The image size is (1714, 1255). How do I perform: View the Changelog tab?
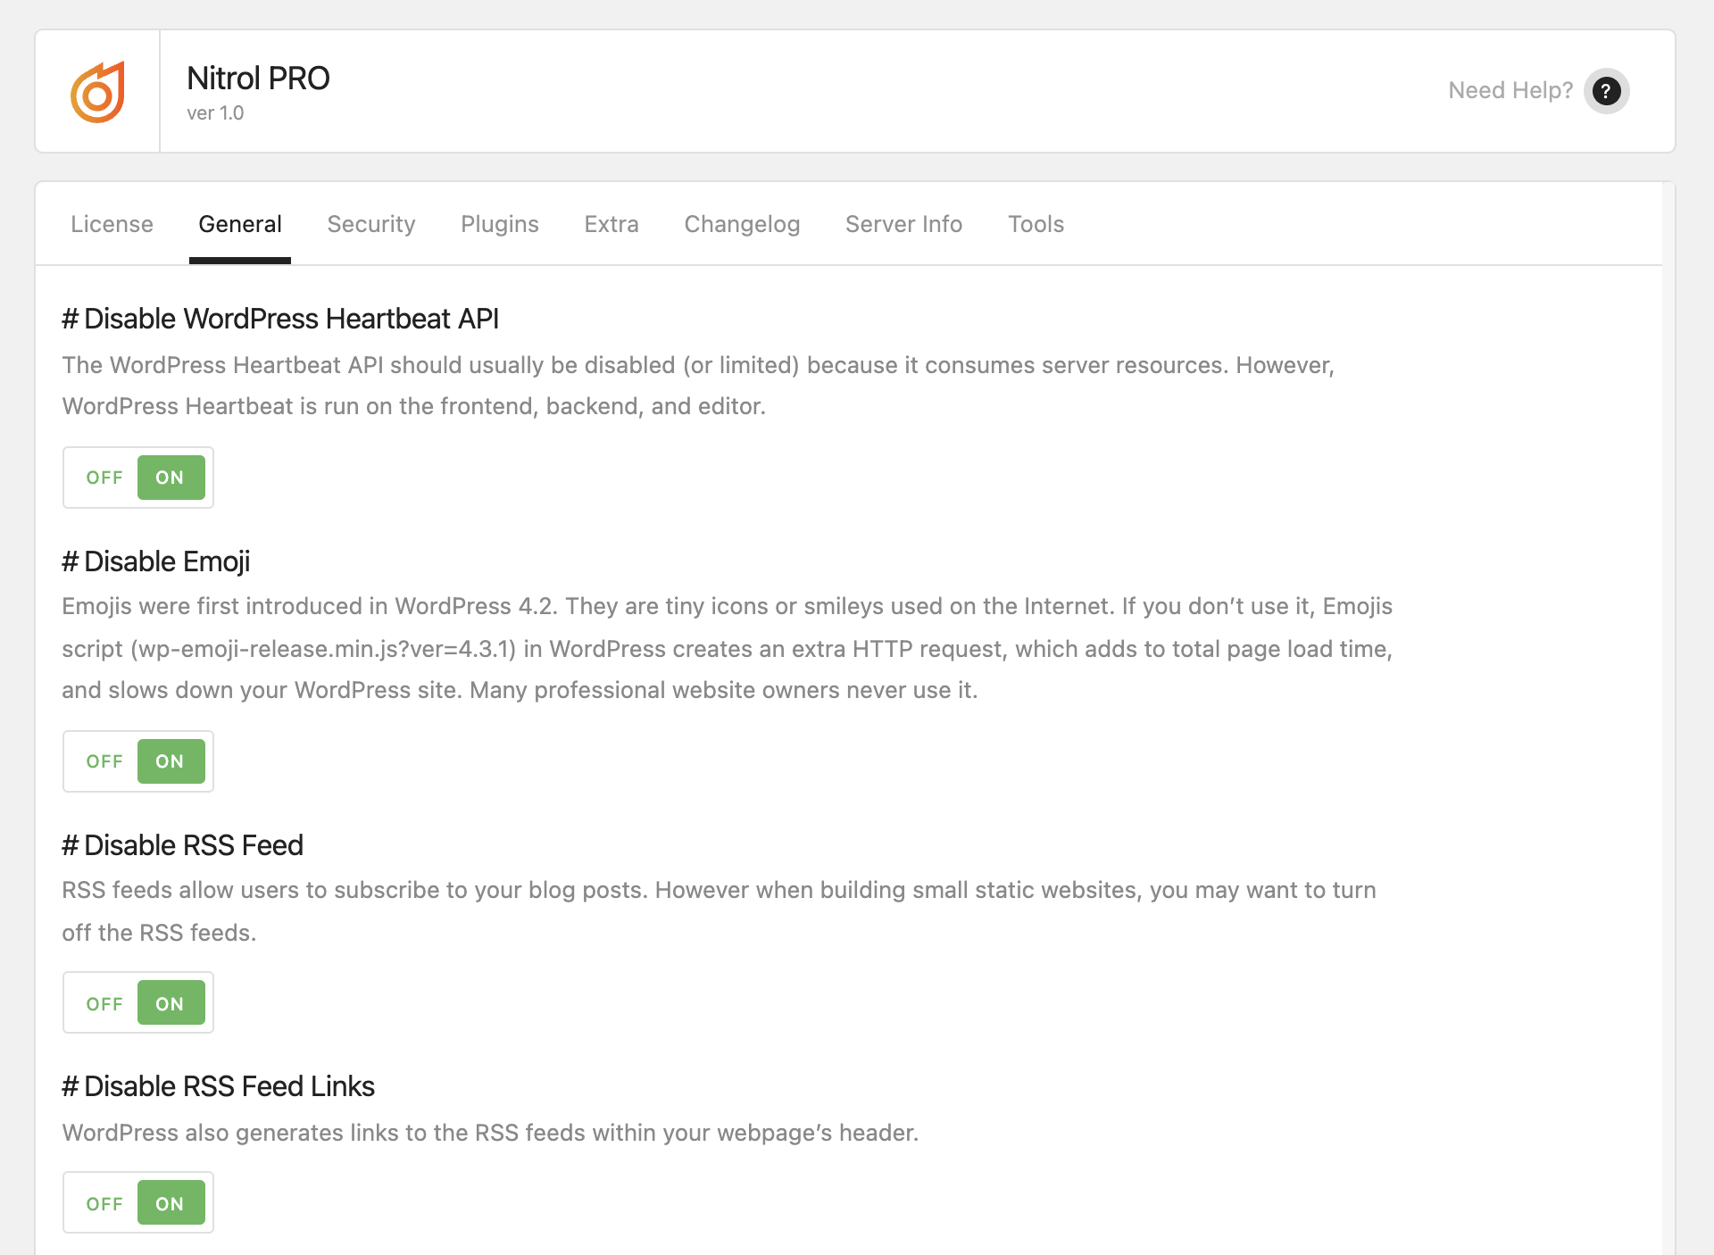coord(742,224)
